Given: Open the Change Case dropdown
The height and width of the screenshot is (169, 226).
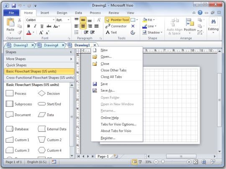Looking at the screenshot, I should coord(56,26).
